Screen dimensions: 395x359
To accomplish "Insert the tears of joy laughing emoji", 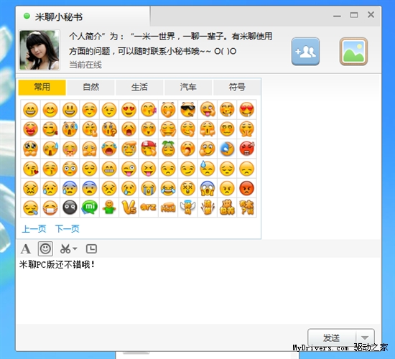I will click(168, 188).
